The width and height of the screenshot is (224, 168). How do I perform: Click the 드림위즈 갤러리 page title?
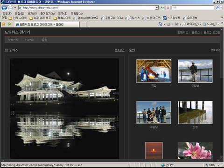pyautogui.click(x=17, y=32)
